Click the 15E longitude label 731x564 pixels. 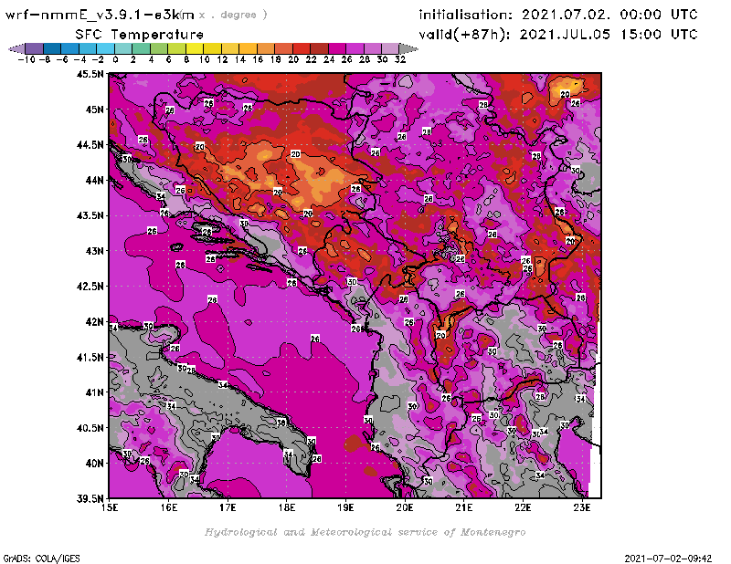point(110,507)
